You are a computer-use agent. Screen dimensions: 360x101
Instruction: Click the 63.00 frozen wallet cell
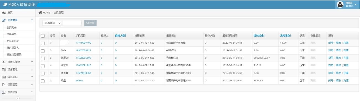(283, 43)
